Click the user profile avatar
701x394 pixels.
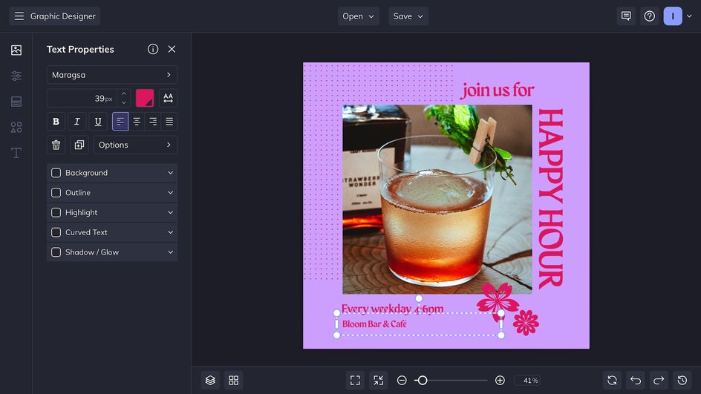pyautogui.click(x=673, y=16)
